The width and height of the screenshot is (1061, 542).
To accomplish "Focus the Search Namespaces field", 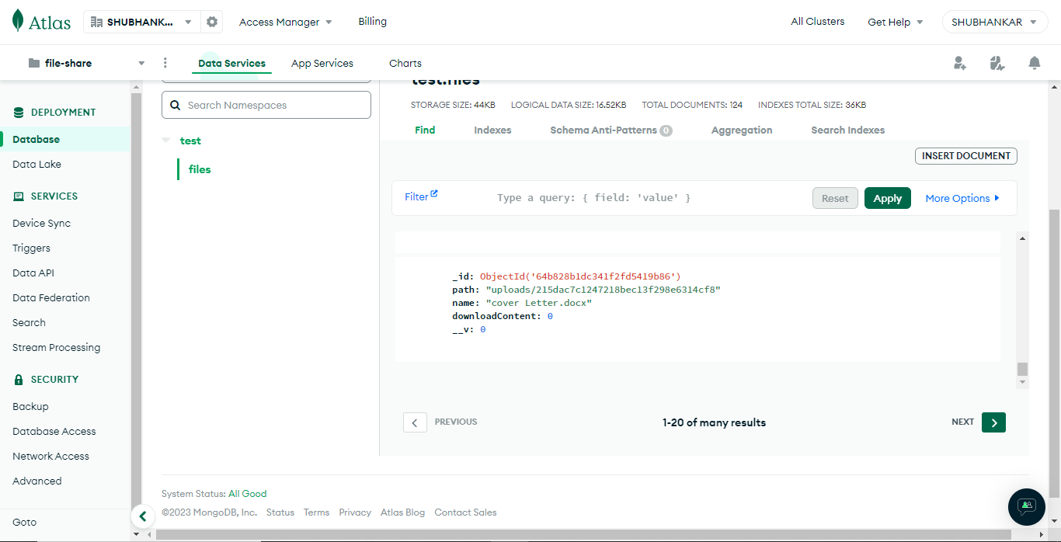I will 266,105.
